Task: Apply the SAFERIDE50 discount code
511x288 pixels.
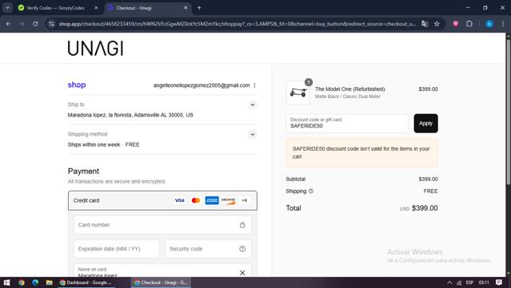Action: pos(425,123)
